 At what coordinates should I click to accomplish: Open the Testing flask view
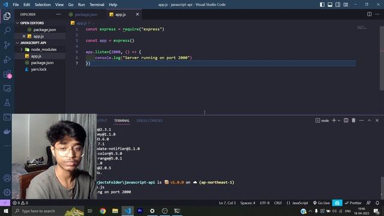coord(7,103)
